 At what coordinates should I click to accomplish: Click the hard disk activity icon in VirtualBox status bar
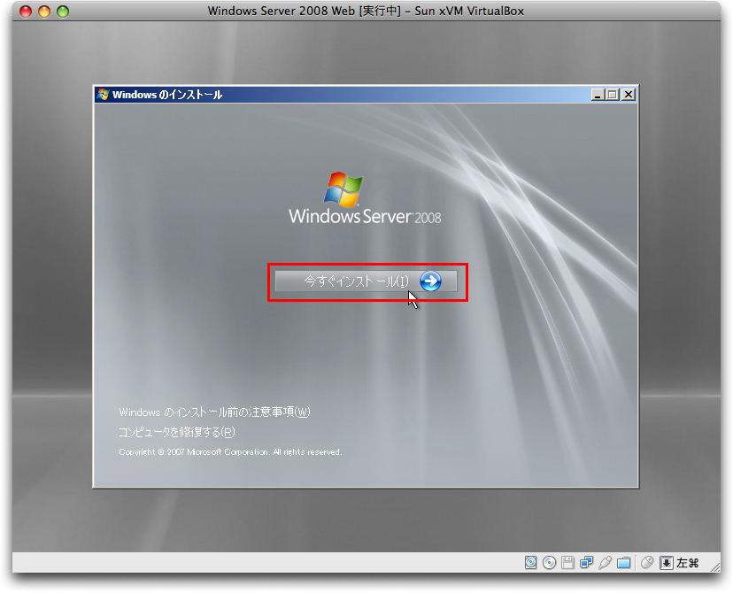click(530, 563)
